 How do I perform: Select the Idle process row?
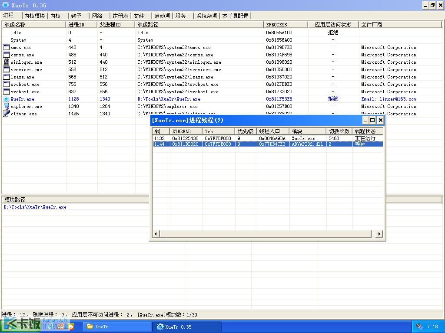222,33
